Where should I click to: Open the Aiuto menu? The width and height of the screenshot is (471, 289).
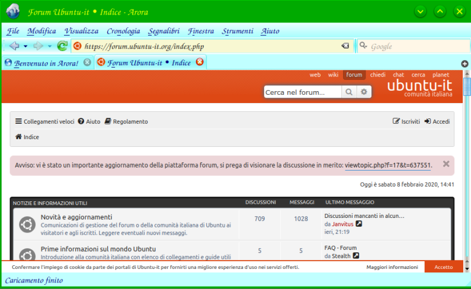[270, 31]
